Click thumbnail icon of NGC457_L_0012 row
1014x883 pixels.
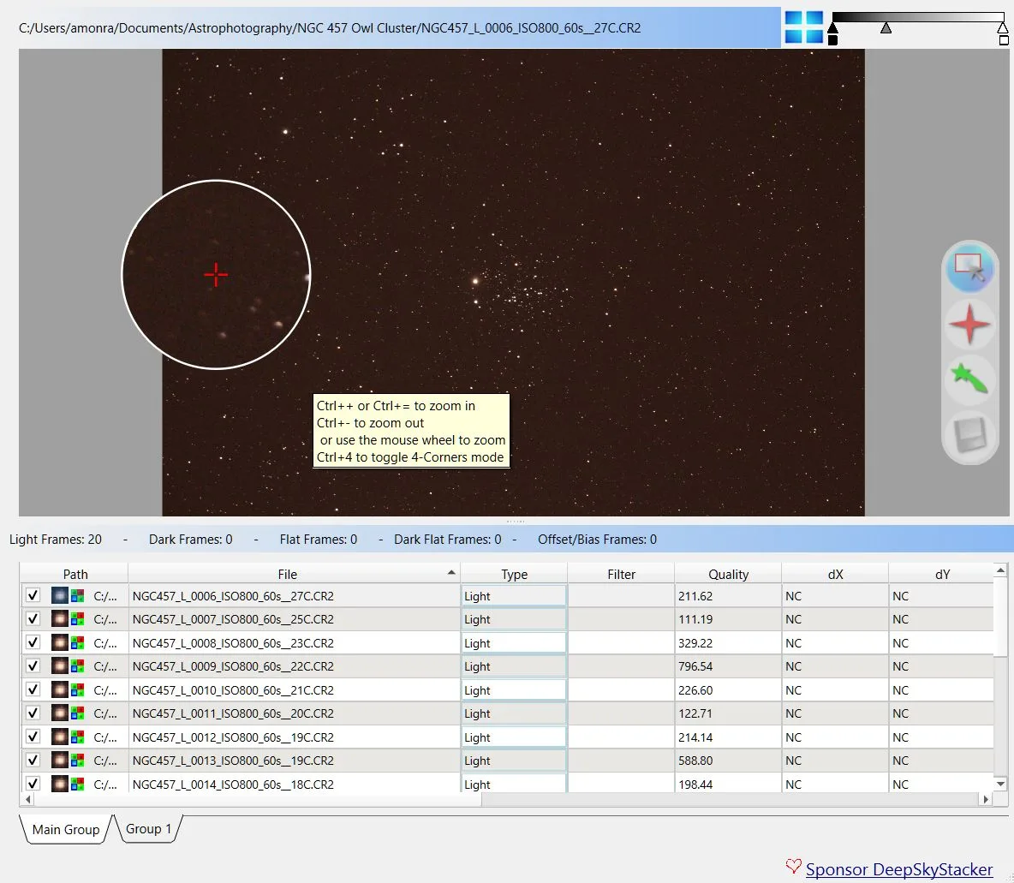[59, 737]
